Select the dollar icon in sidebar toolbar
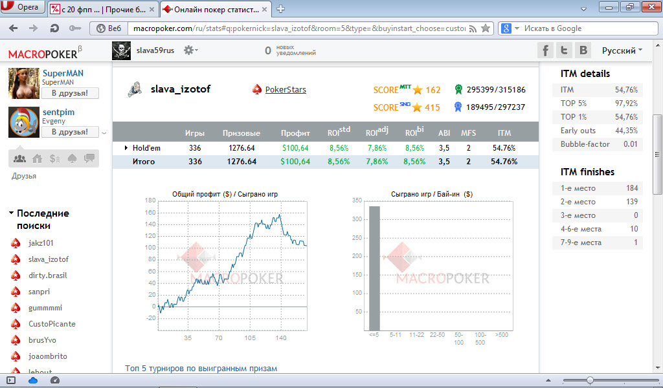 54,158
